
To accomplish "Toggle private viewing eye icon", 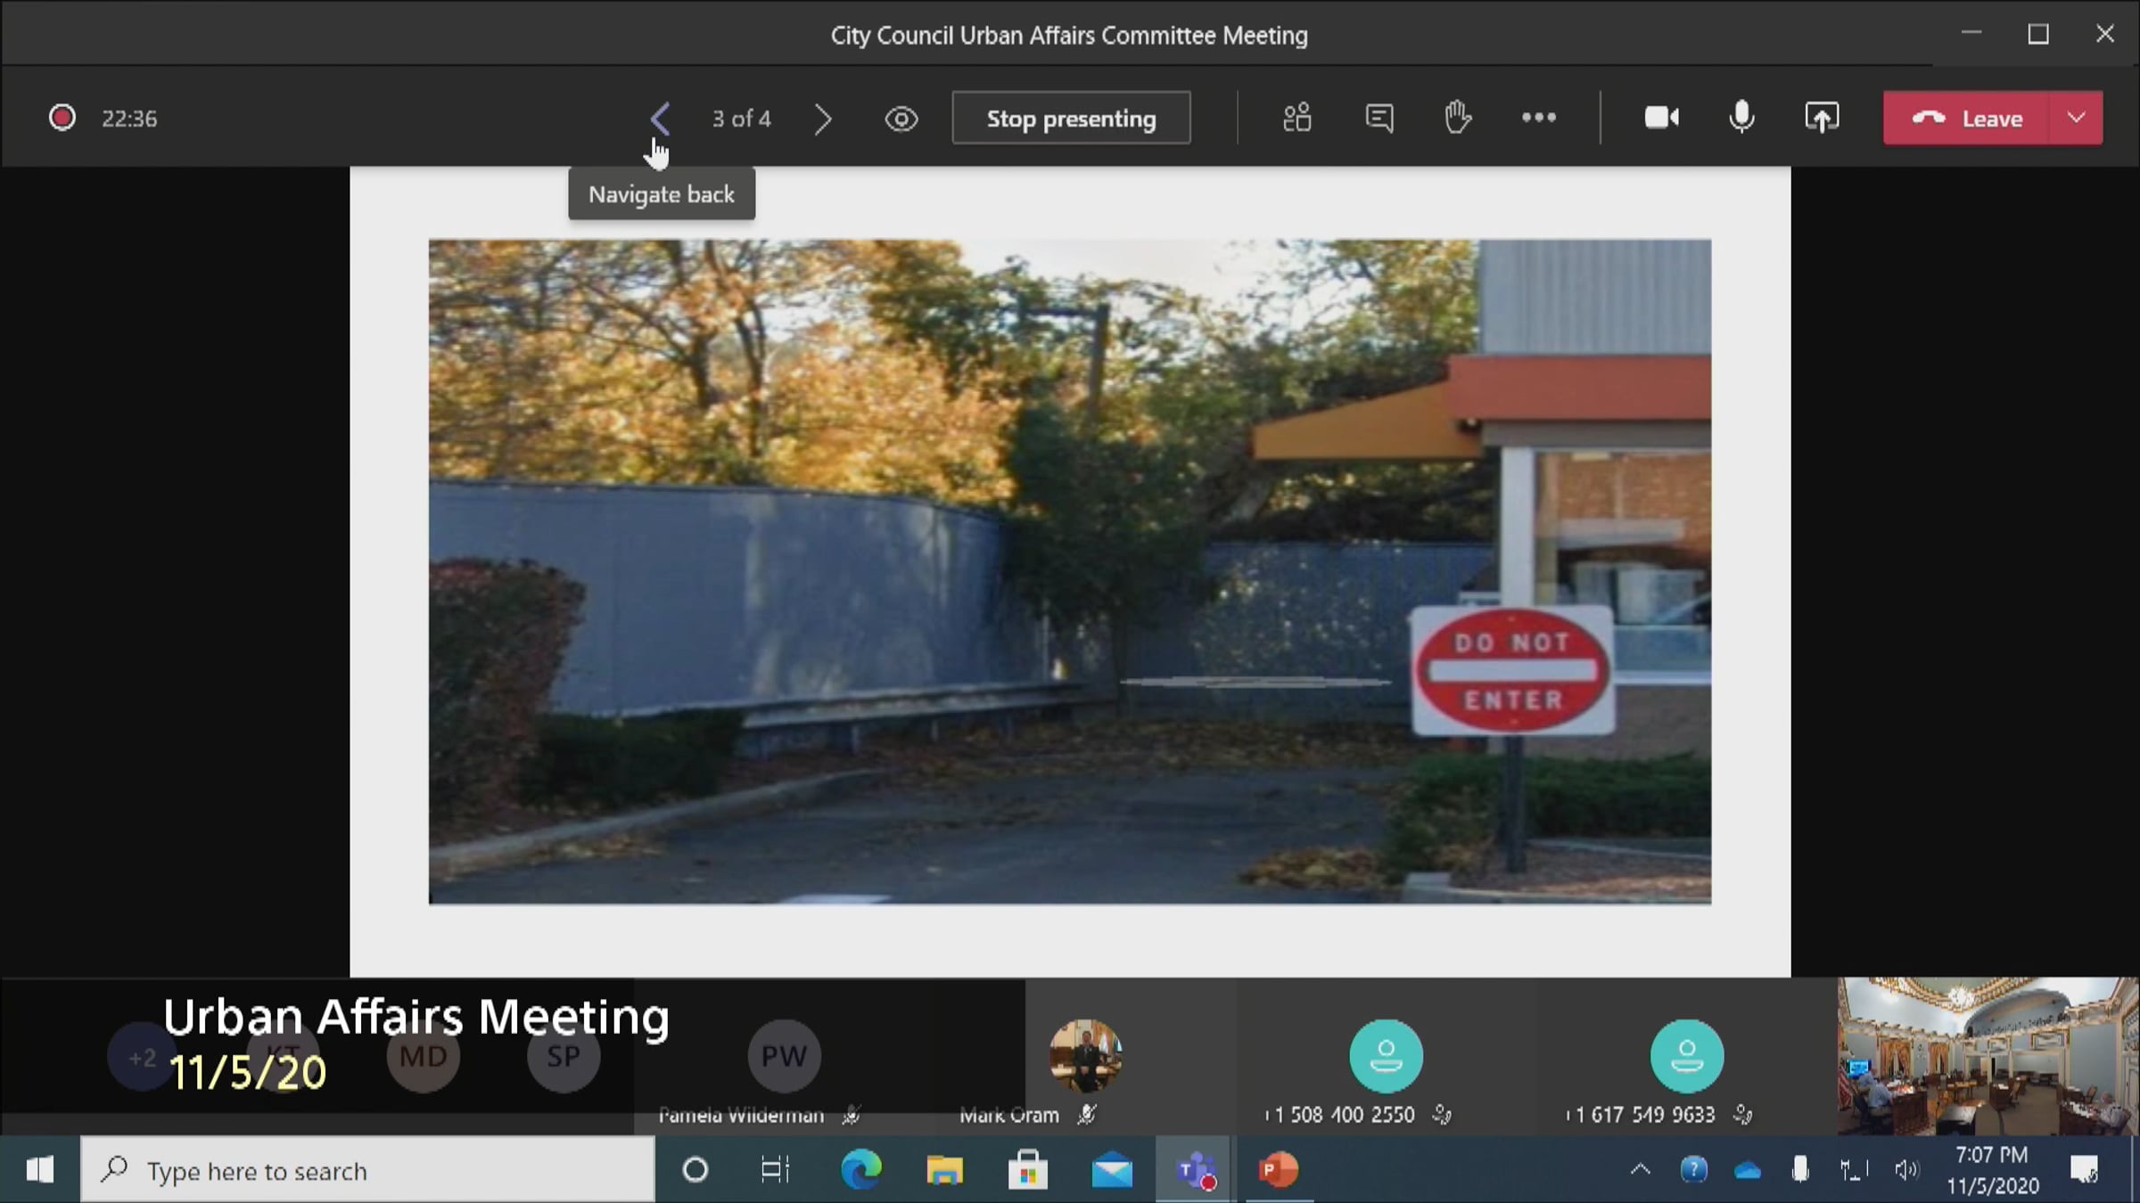I will (x=901, y=119).
